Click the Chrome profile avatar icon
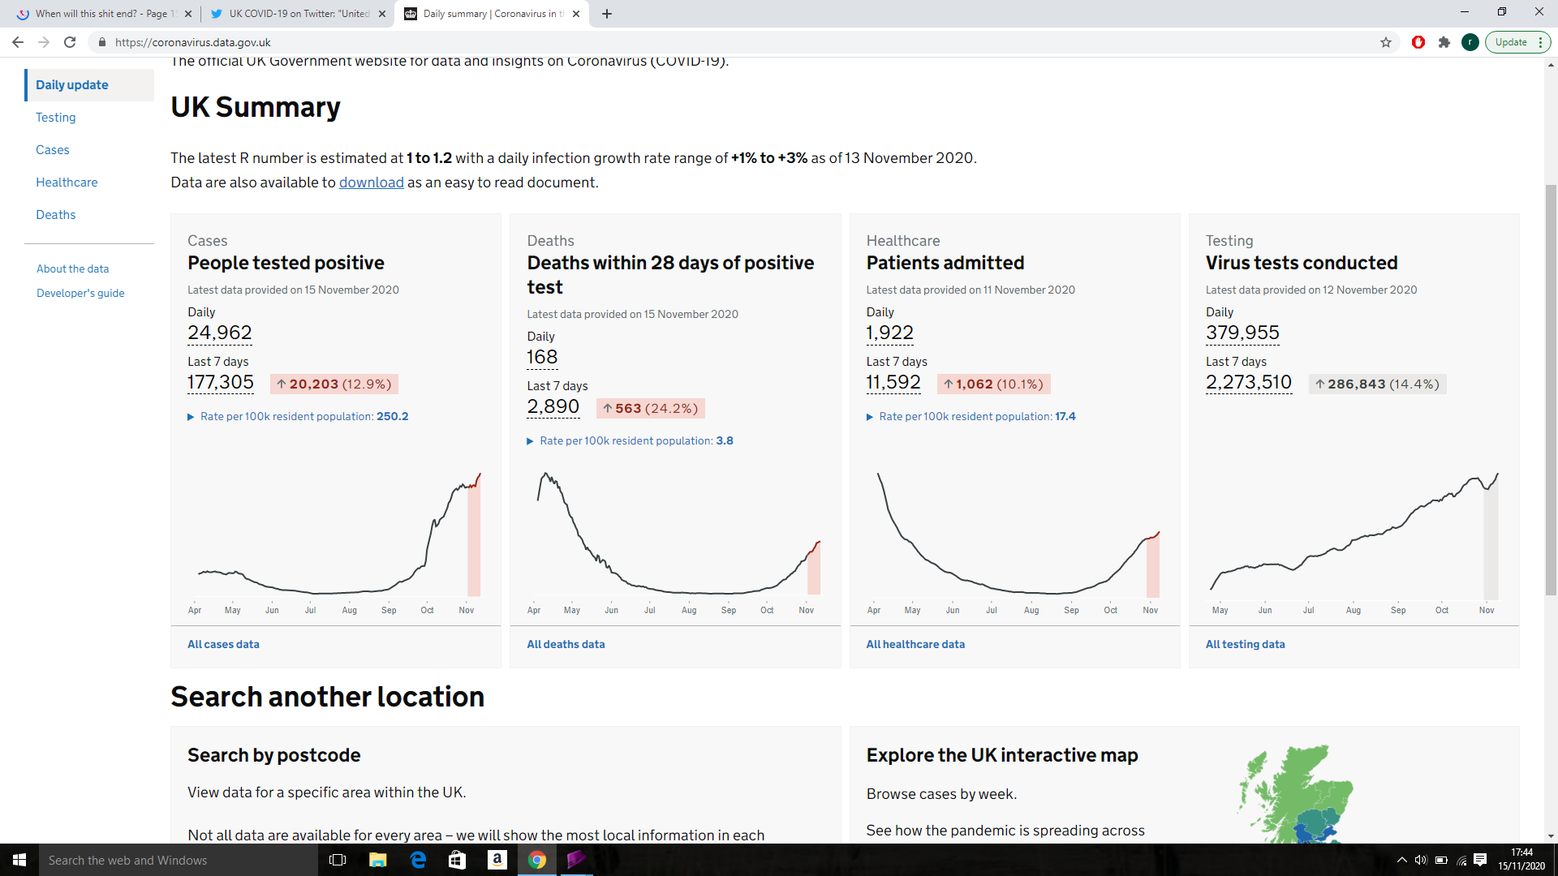 point(1470,42)
